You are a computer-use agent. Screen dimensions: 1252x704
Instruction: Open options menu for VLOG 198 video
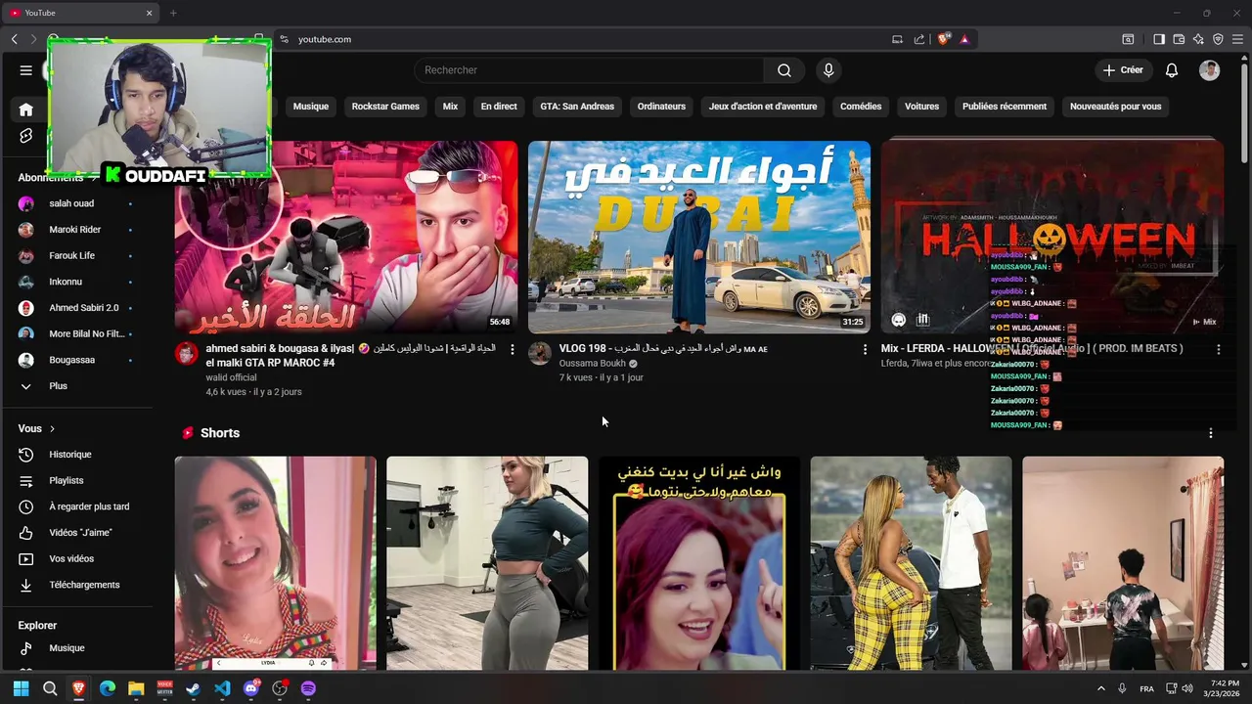[x=865, y=349]
